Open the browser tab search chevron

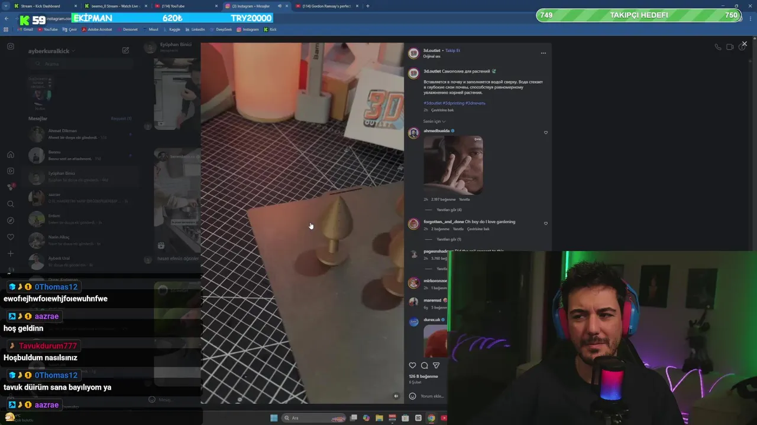tap(5, 6)
